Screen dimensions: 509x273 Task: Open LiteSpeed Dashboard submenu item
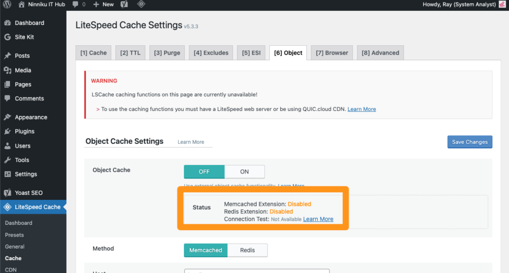point(18,223)
